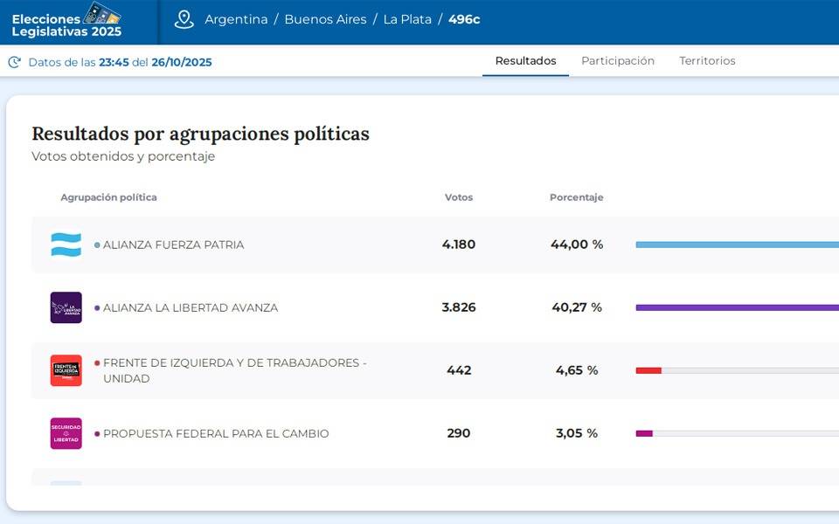839x524 pixels.
Task: Go to Argentina in the breadcrumb
Action: click(236, 19)
